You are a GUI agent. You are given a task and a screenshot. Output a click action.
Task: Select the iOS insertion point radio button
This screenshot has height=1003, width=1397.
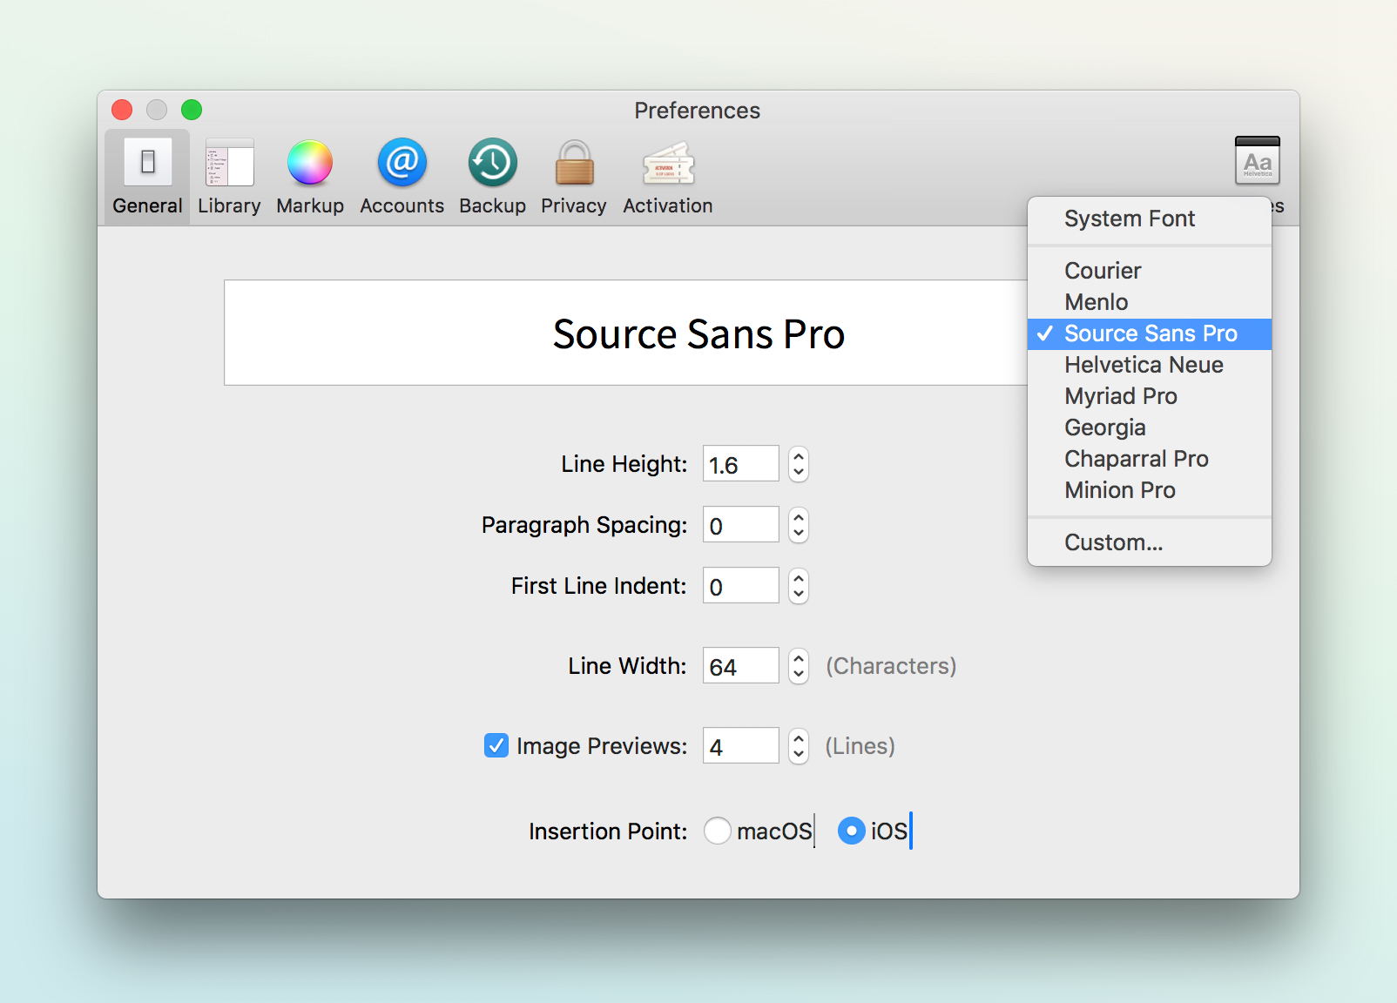(x=852, y=831)
